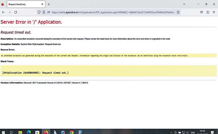The width and height of the screenshot is (218, 134).
Task: Open the Extensions puzzle icon
Action: tap(208, 12)
